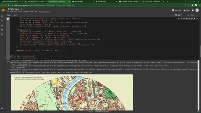Image resolution: width=201 pixels, height=113 pixels.
Task: Click the RAM usage bar
Action: tap(180, 14)
